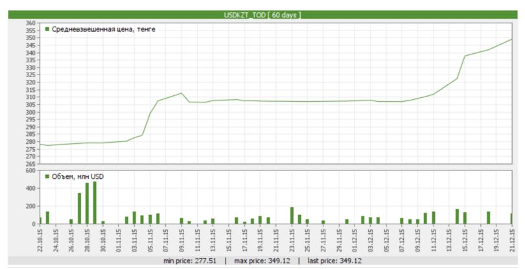
Task: Select the 15.11.15 date label
Action: [x=229, y=240]
